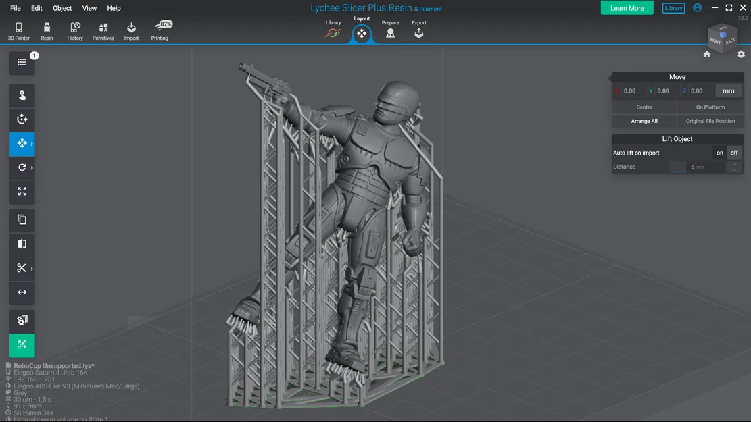Increase lift distance with up stepper
Screen dimensions: 751x422
point(734,164)
